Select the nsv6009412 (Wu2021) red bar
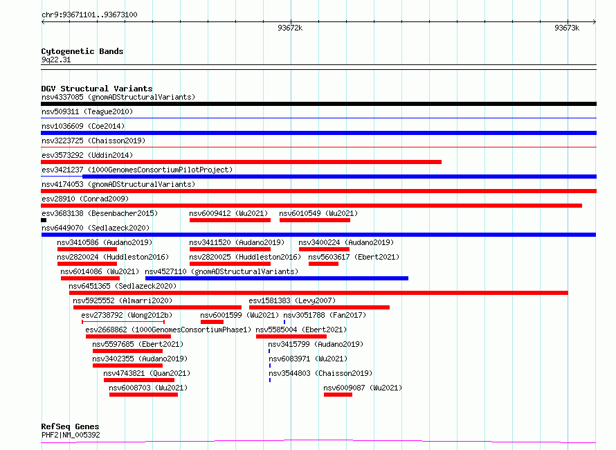 point(230,220)
